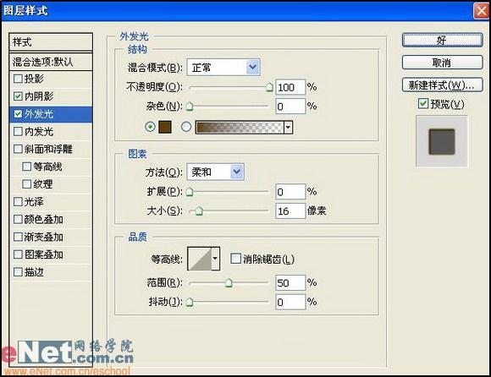Screen dimensions: 491x377
Task: Click the 范围 range slider handle
Action: [x=229, y=283]
